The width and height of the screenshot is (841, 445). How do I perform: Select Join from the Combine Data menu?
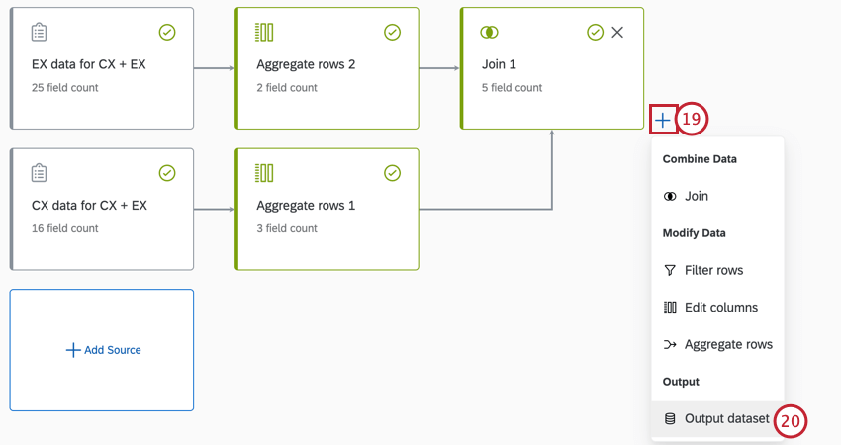[x=696, y=196]
